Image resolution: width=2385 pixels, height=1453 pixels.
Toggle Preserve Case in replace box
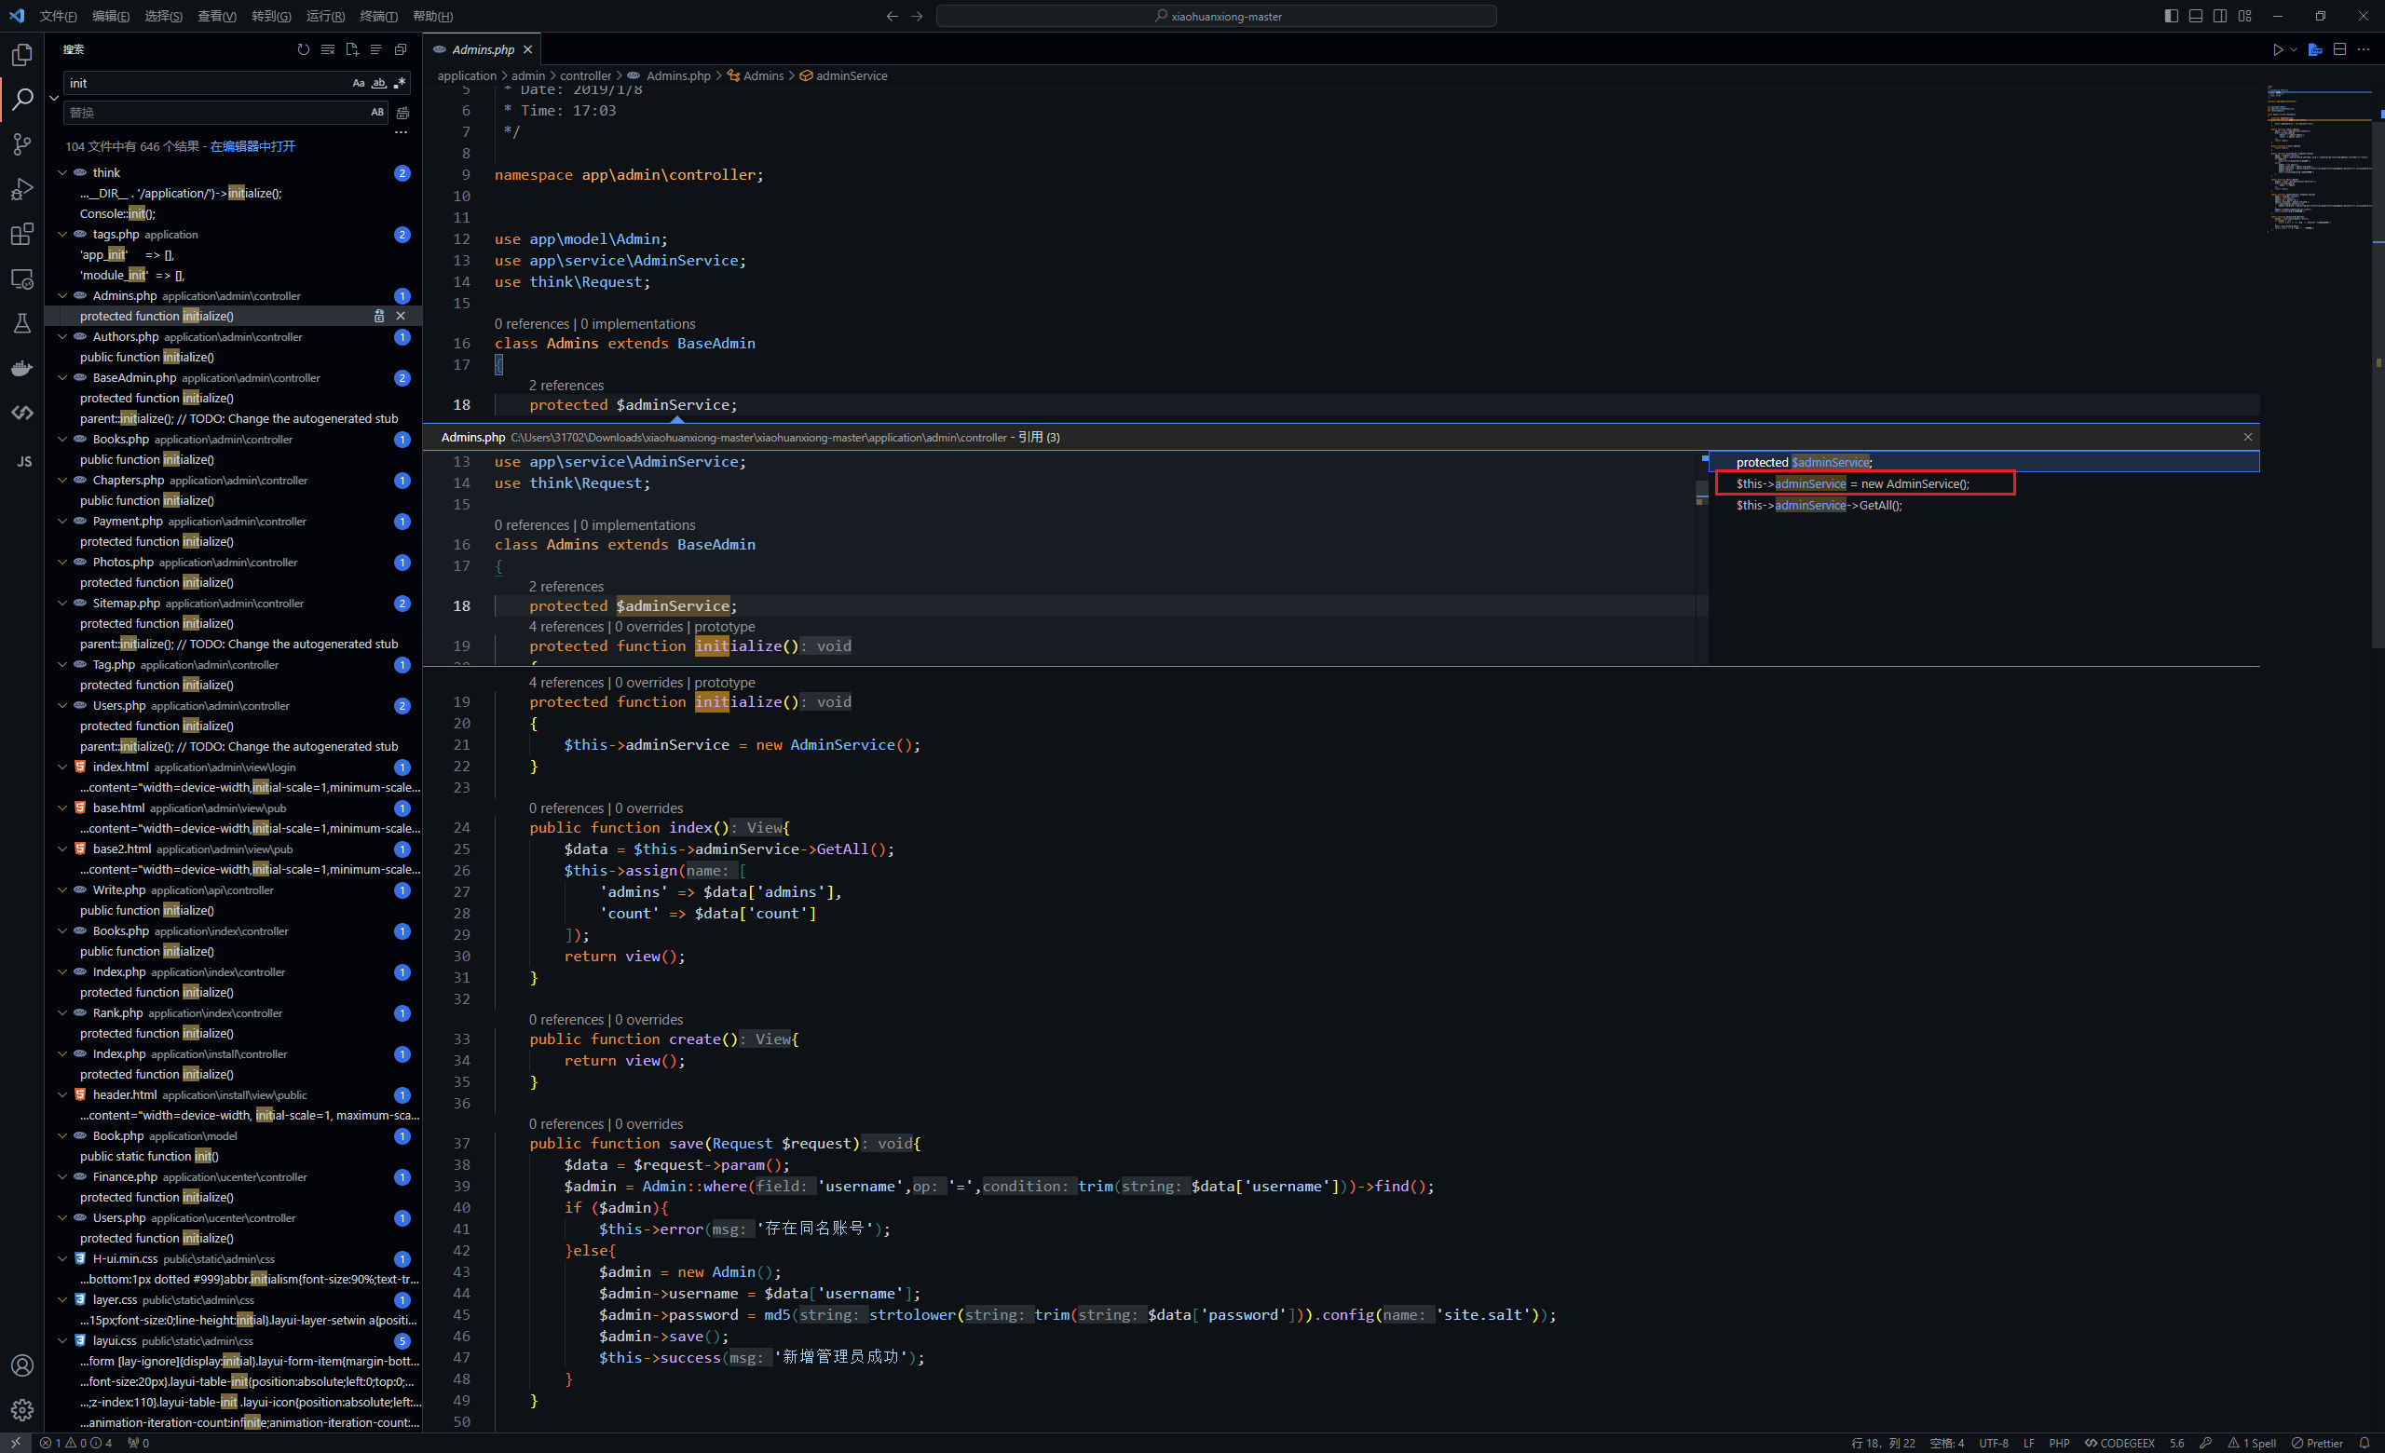click(x=376, y=112)
